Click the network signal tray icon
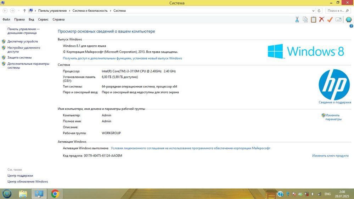Viewport: 354px width, 199px height. tap(319, 194)
